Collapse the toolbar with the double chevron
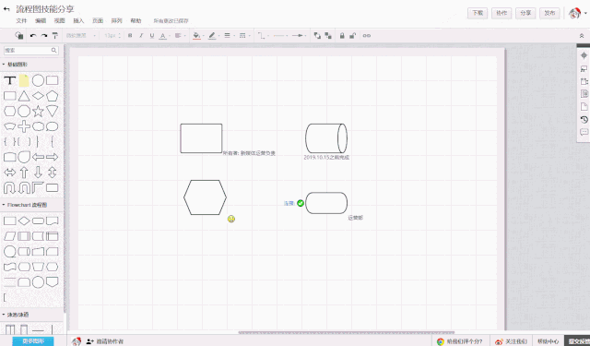Viewport: 590px width, 346px height. pos(582,36)
